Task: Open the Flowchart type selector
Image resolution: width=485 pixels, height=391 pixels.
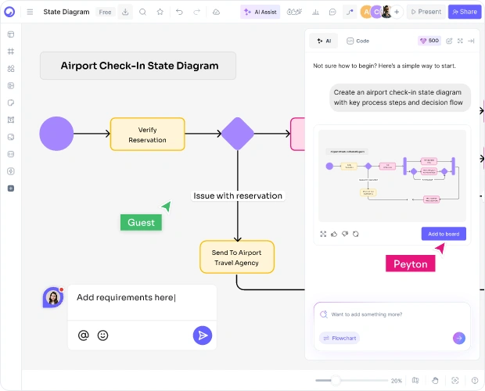Action: coord(339,338)
